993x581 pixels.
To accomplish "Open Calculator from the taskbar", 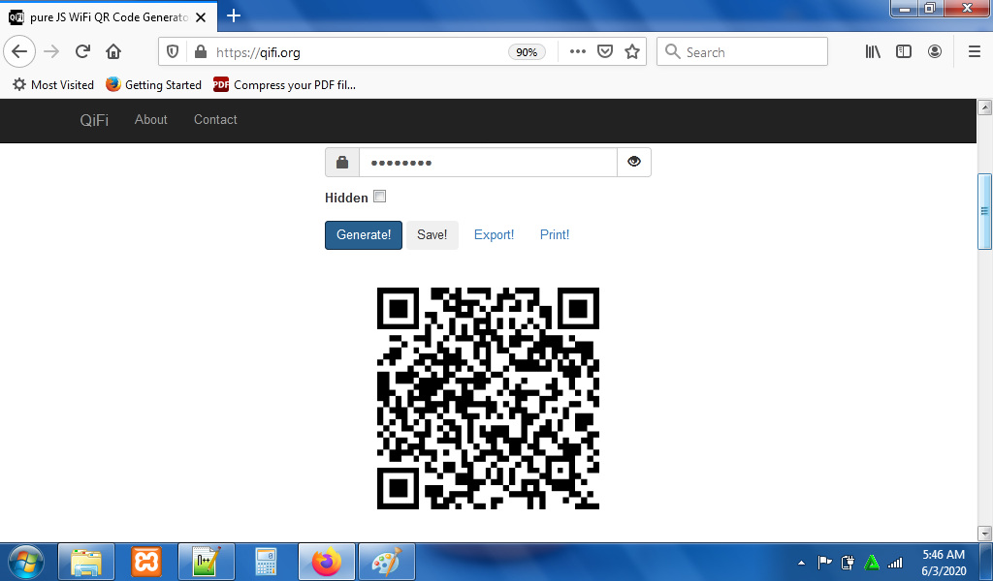I will pyautogui.click(x=266, y=562).
